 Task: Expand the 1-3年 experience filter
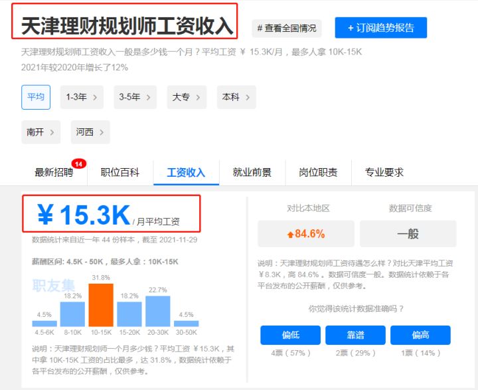(82, 97)
